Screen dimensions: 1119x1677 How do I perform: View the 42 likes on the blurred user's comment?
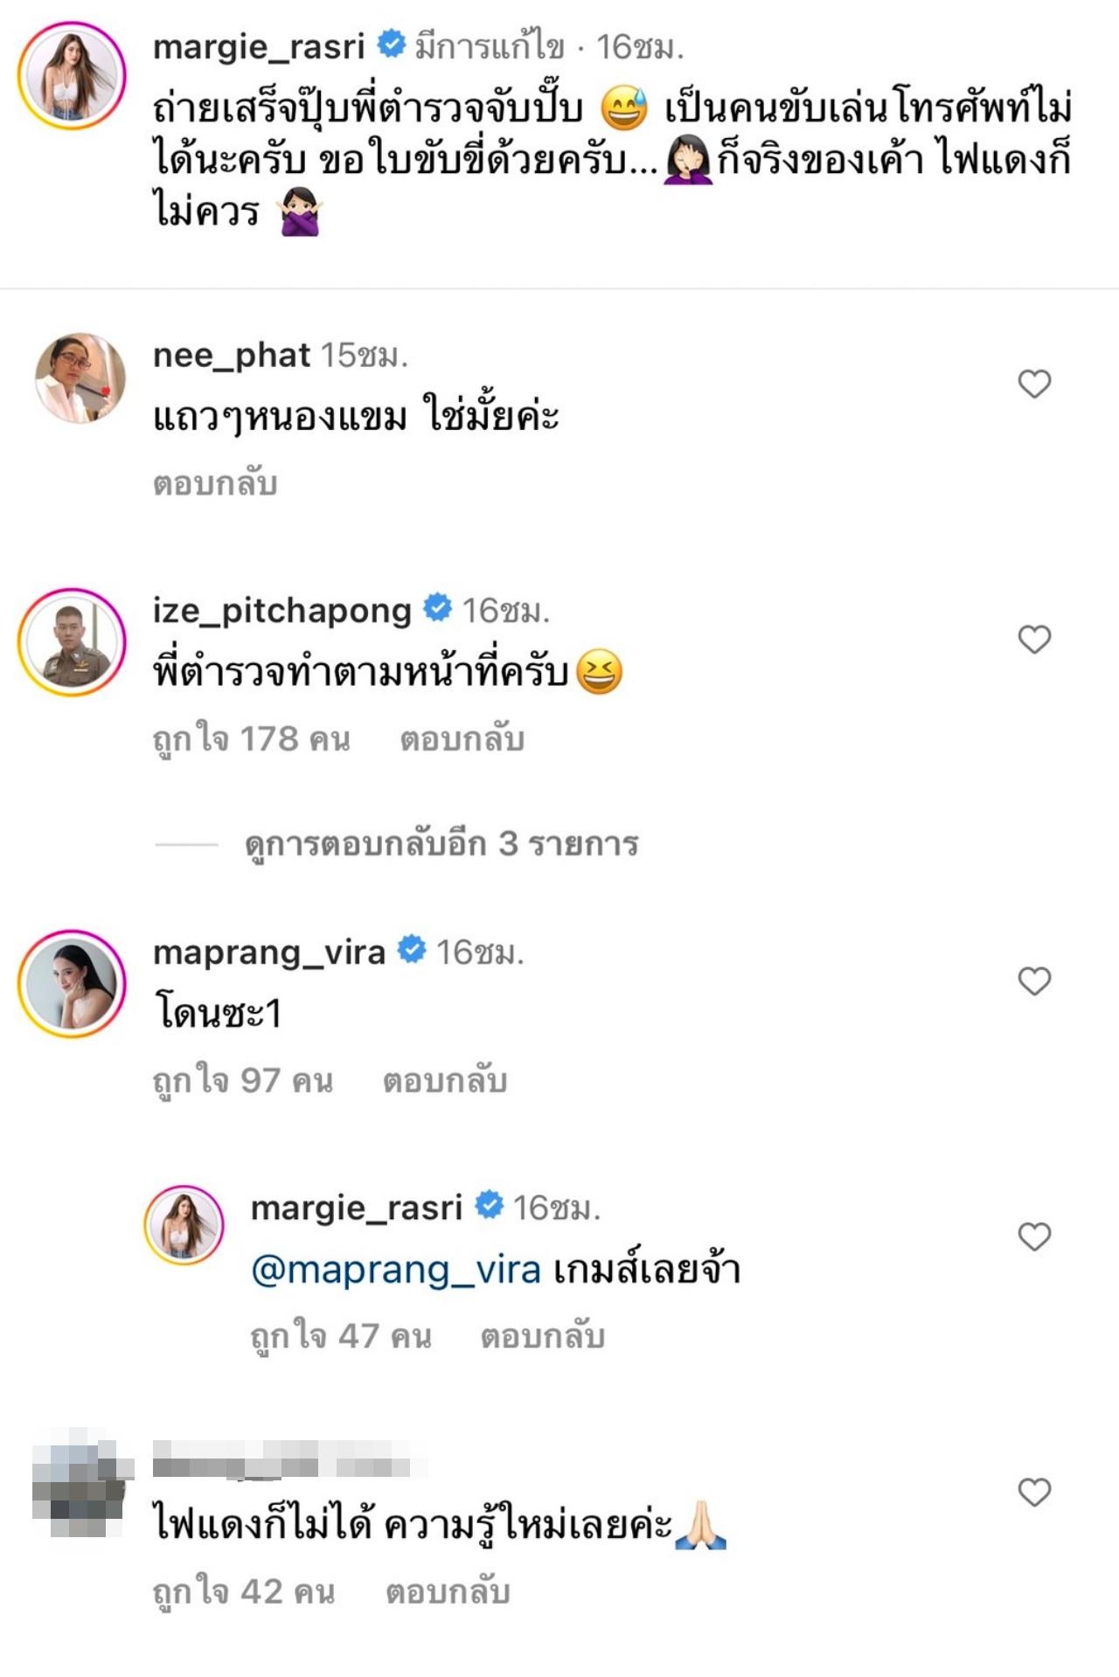[x=244, y=1592]
